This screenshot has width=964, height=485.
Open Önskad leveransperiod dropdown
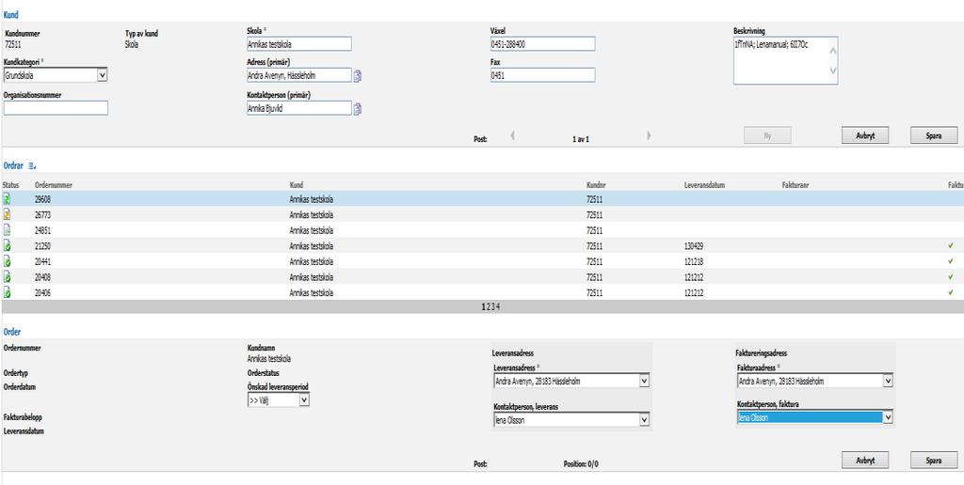pyautogui.click(x=304, y=399)
